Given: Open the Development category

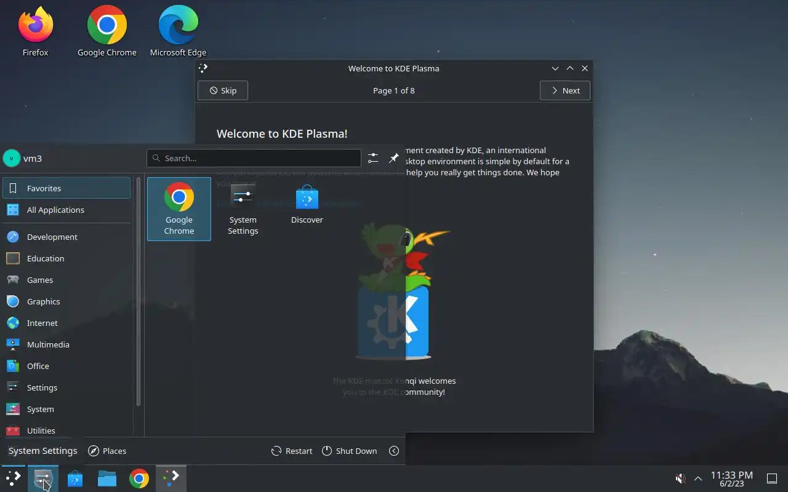Looking at the screenshot, I should (x=66, y=237).
